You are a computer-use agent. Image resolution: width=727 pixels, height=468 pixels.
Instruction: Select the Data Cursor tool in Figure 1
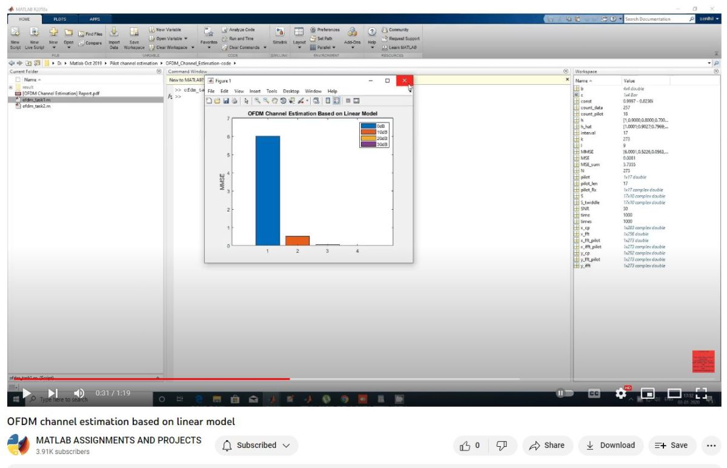[x=291, y=101]
